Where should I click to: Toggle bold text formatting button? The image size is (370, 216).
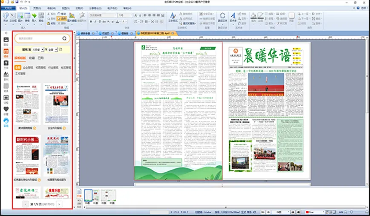point(92,22)
